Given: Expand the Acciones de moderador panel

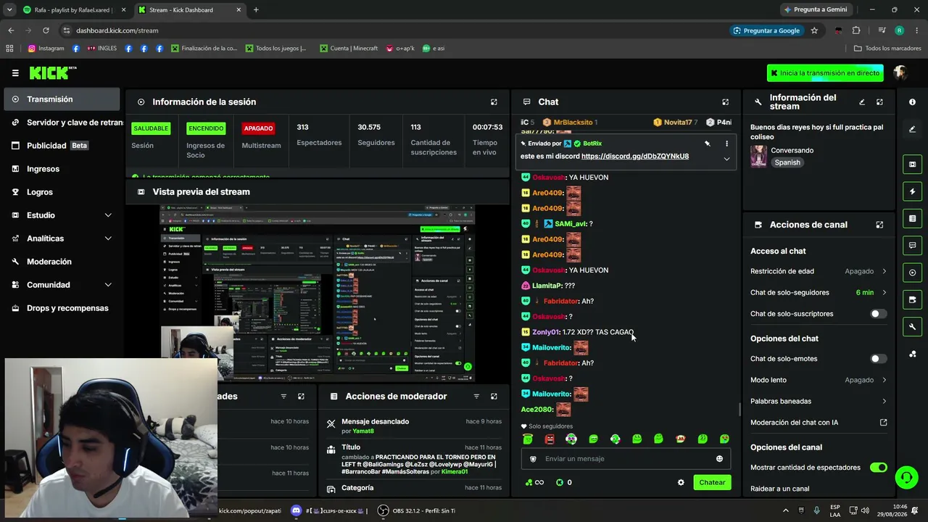Looking at the screenshot, I should point(494,397).
